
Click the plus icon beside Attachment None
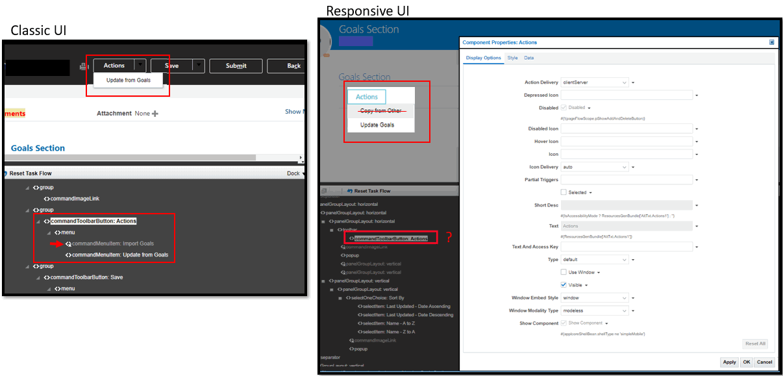155,114
